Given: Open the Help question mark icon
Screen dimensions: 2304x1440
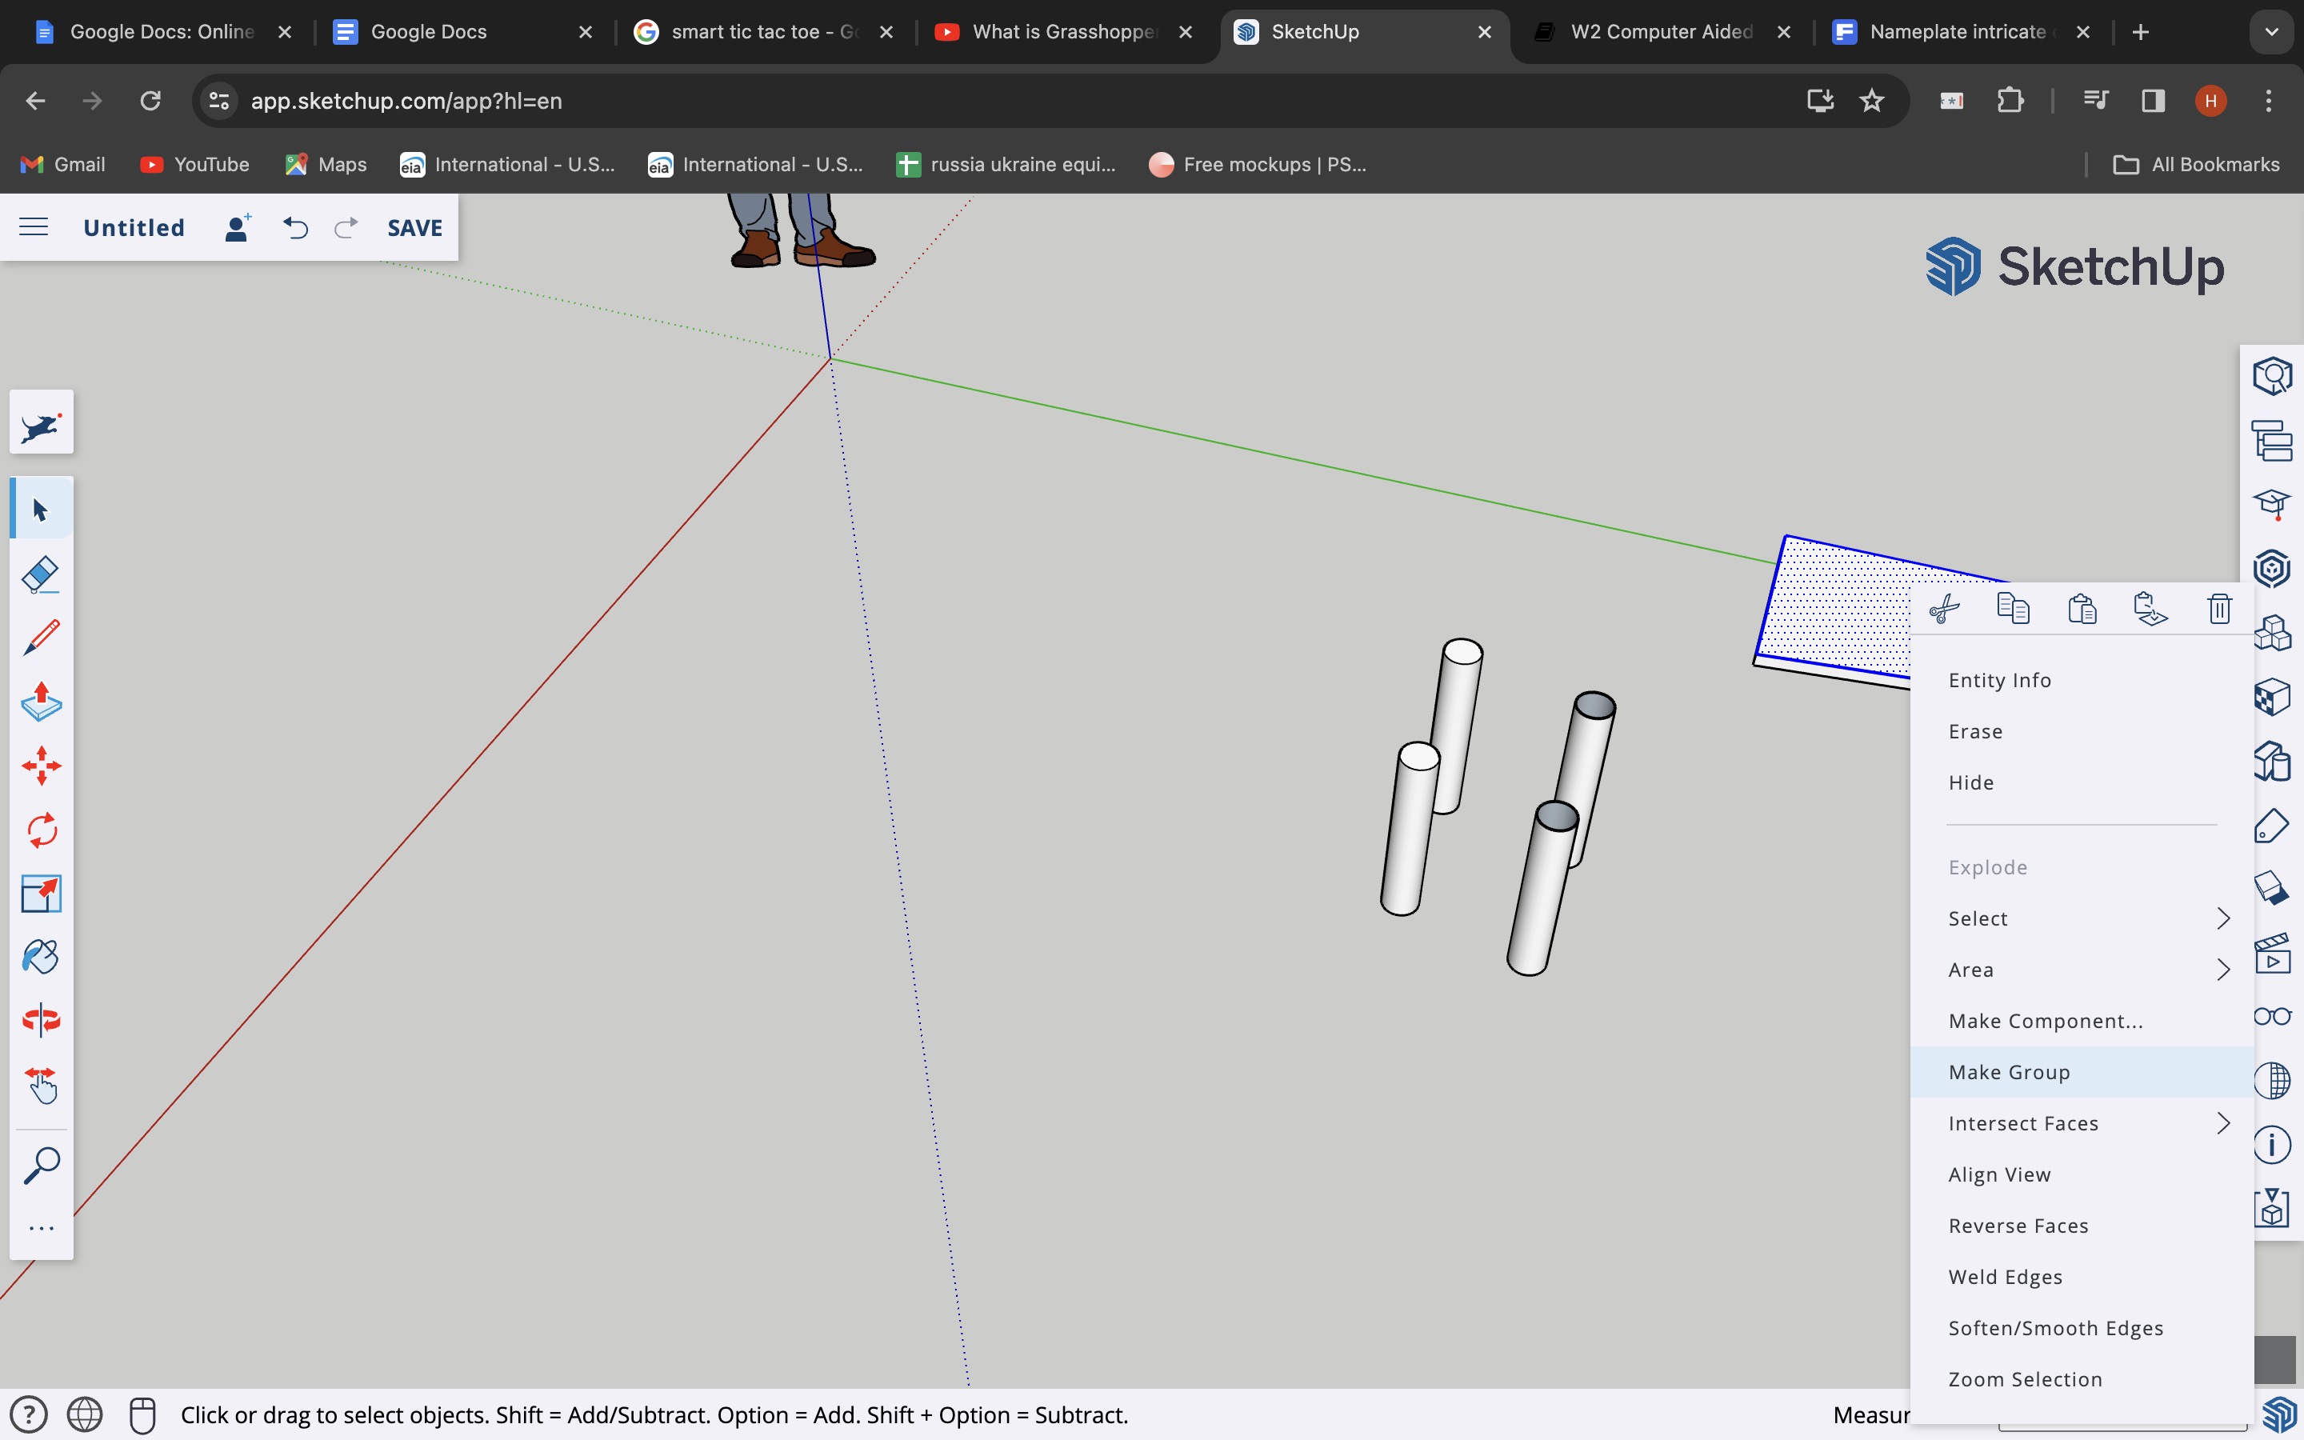Looking at the screenshot, I should pos(29,1414).
